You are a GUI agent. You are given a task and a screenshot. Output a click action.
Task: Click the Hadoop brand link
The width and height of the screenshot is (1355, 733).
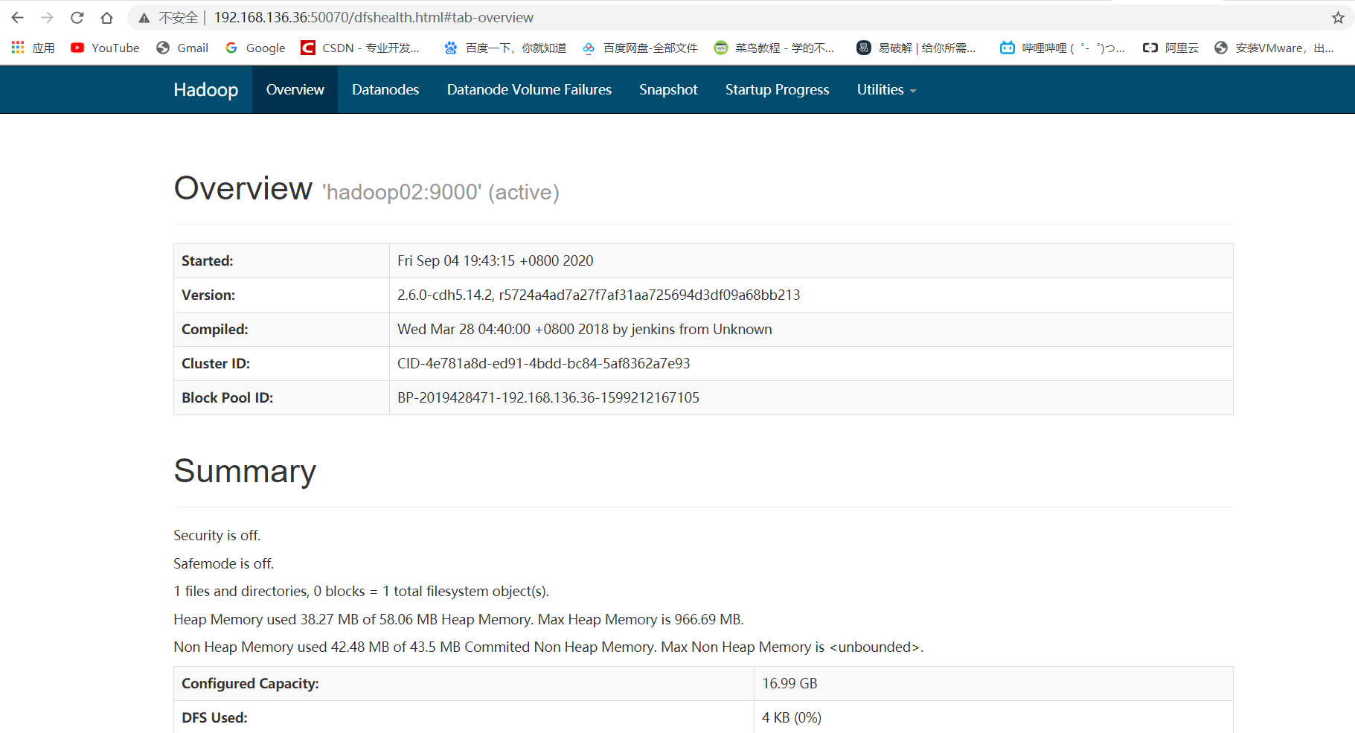(206, 89)
